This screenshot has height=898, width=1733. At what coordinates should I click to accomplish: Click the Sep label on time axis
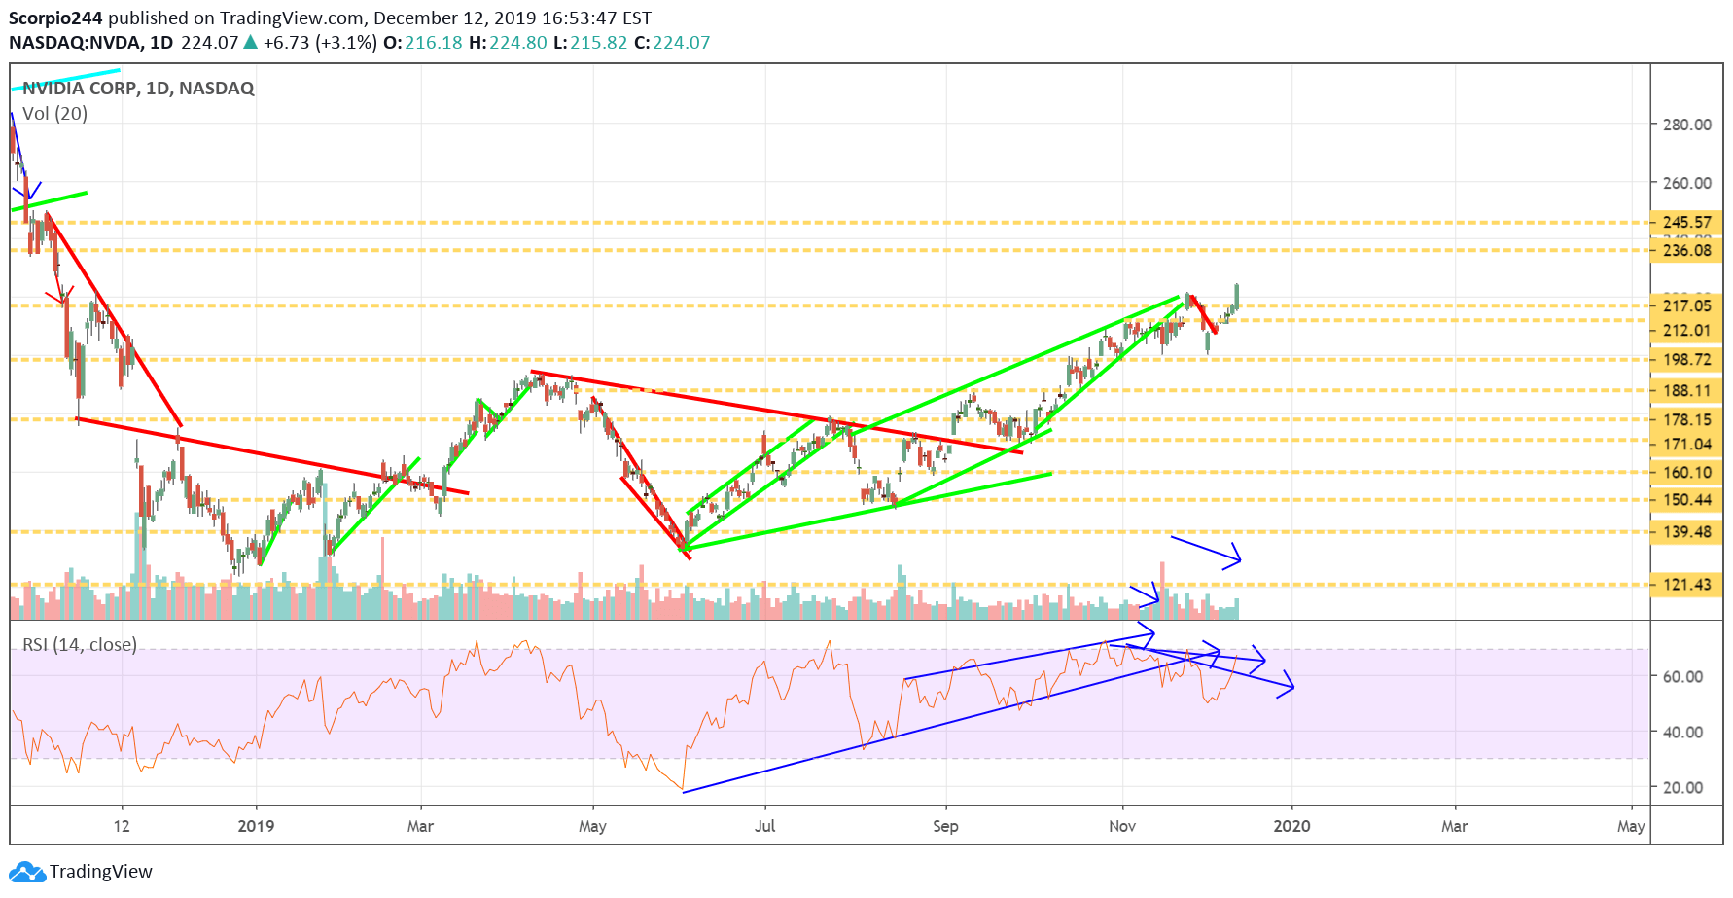click(x=945, y=826)
